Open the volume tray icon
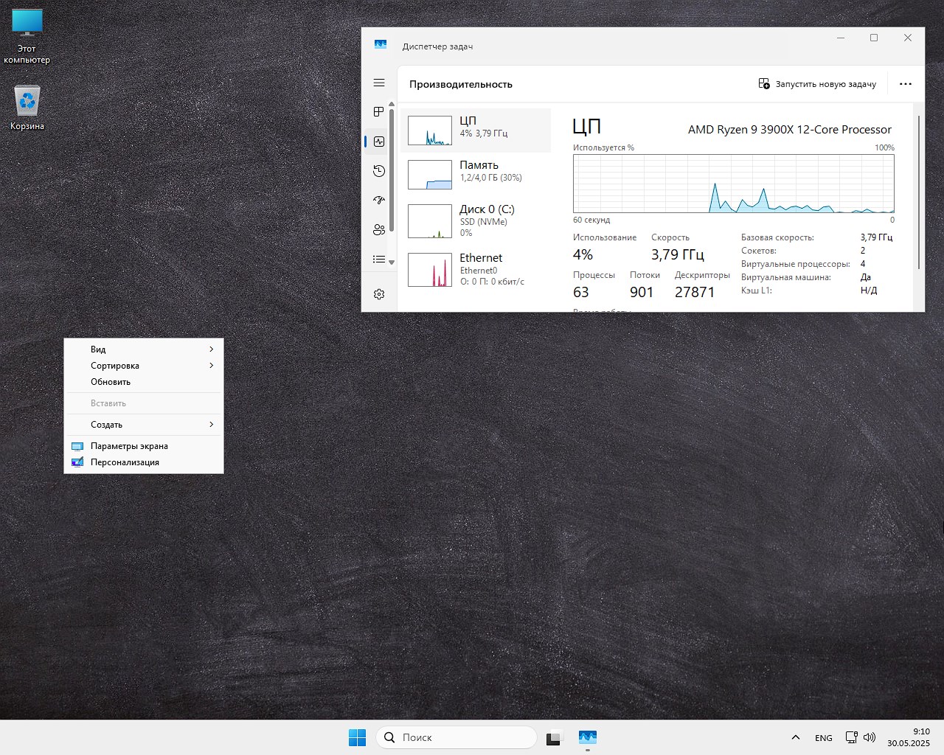Viewport: 944px width, 755px height. 870,737
